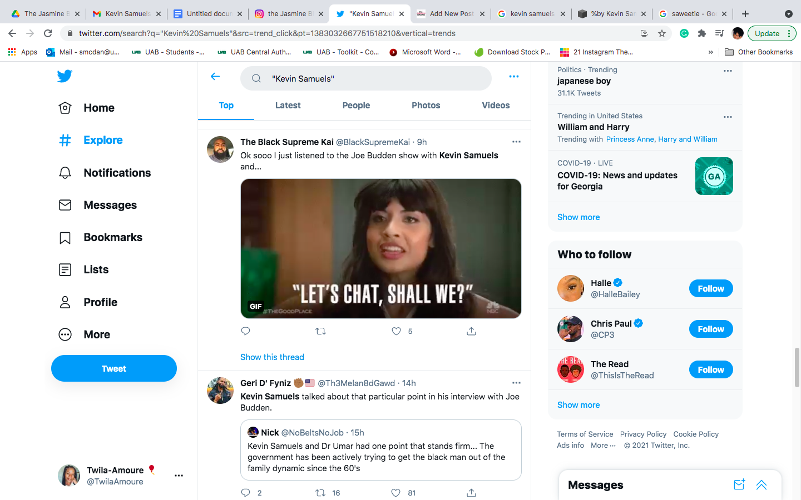
Task: Retweet The Black Supreme Kai tweet
Action: 320,331
